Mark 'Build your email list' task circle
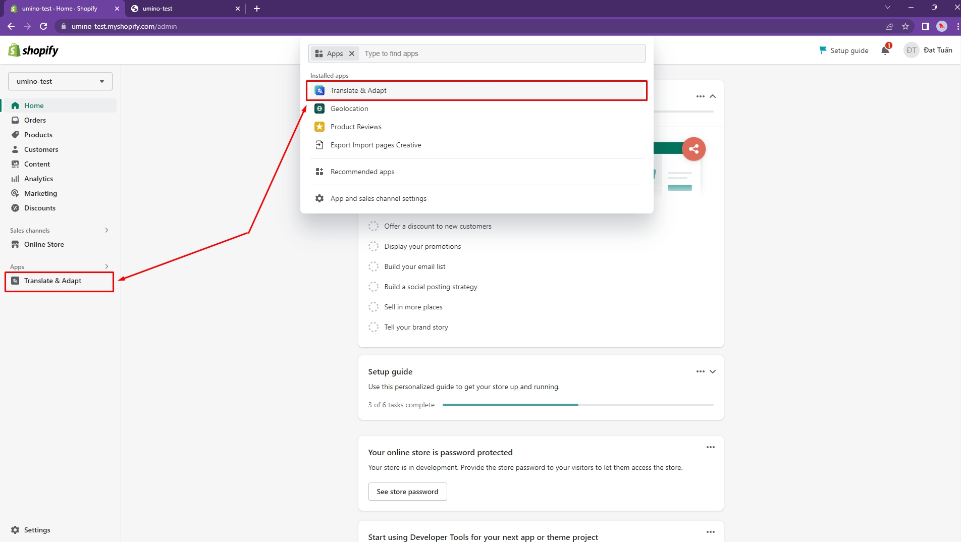The height and width of the screenshot is (542, 961). pyautogui.click(x=373, y=266)
